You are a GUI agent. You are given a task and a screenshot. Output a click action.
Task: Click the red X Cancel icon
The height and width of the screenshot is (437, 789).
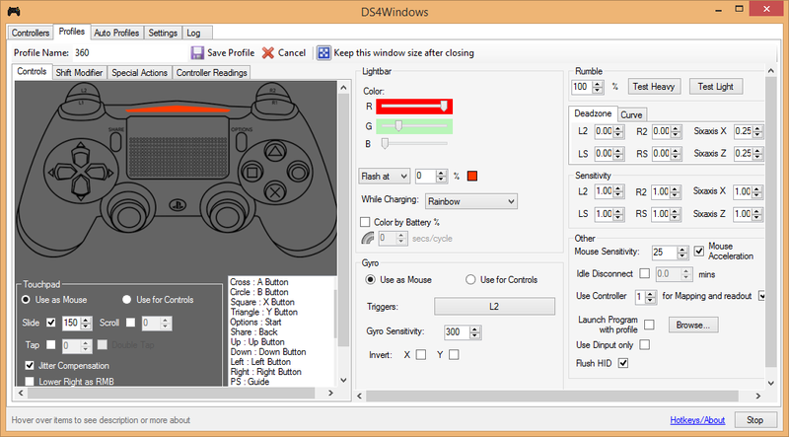click(x=268, y=53)
